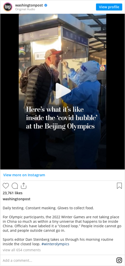Click the Original Audio label

(25, 9)
